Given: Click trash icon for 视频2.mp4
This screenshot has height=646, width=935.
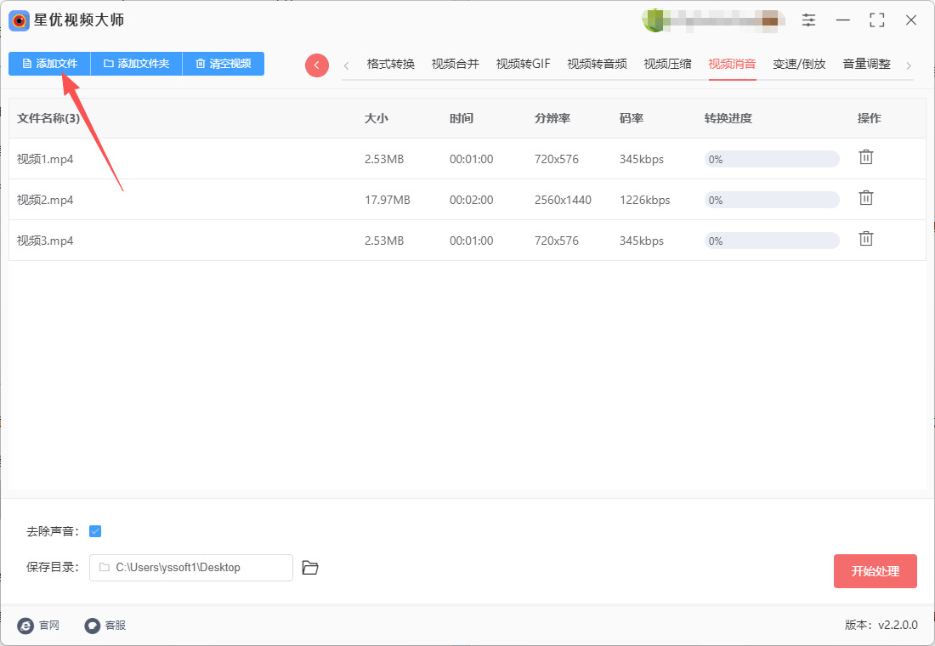Looking at the screenshot, I should 865,198.
